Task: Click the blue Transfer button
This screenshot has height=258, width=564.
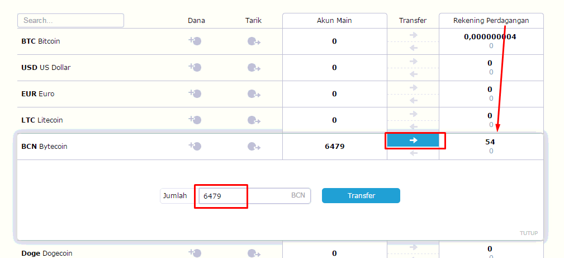Action: [361, 196]
